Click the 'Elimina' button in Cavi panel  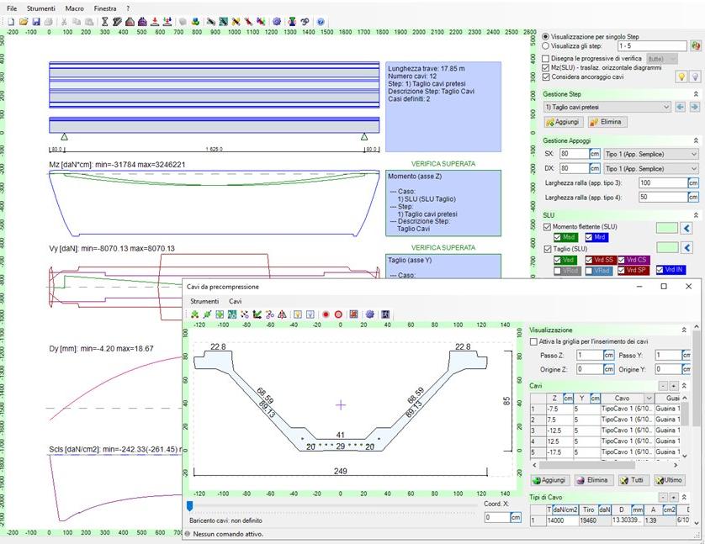[591, 480]
